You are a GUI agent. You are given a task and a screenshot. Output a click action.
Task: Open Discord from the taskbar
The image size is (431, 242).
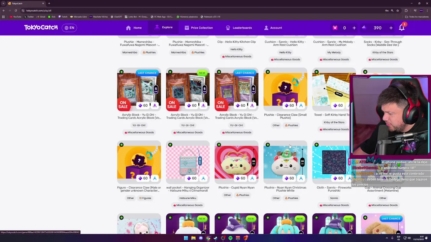[x=201, y=238]
